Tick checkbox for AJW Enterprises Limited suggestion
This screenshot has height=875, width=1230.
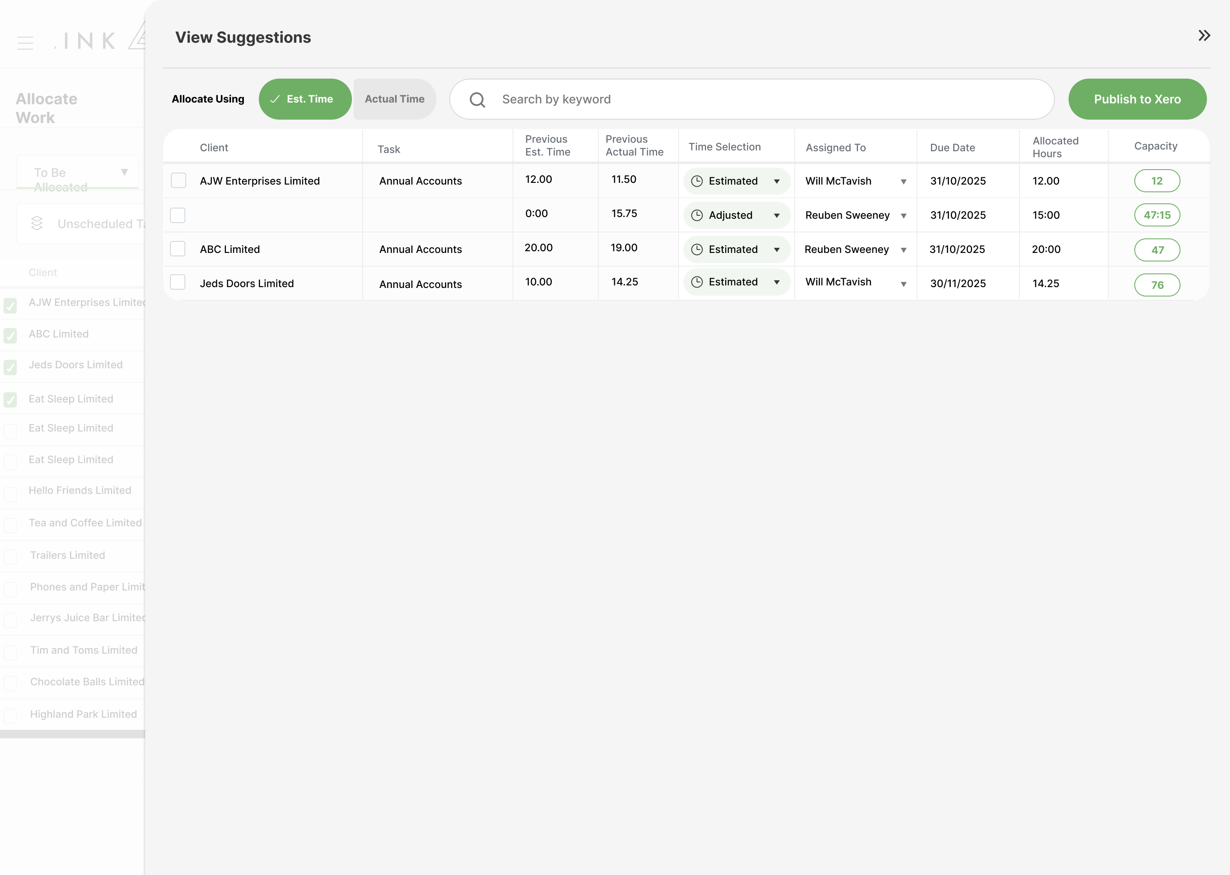pos(178,180)
